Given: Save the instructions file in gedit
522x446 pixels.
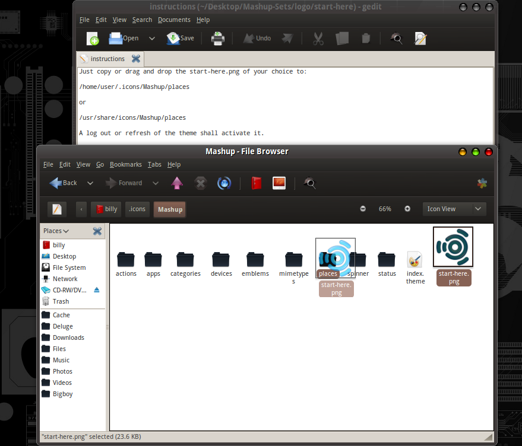Looking at the screenshot, I should click(181, 39).
